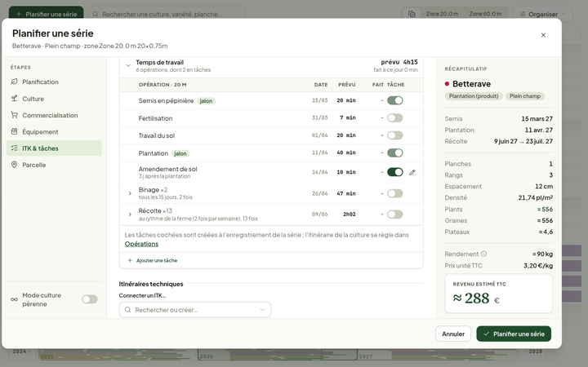Enable task toggle for Récolte ×13
This screenshot has height=367, width=588.
395,214
